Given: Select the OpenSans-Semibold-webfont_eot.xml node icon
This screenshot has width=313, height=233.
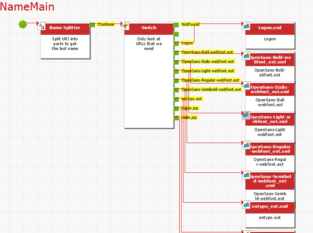Looking at the screenshot, I should [246, 175].
